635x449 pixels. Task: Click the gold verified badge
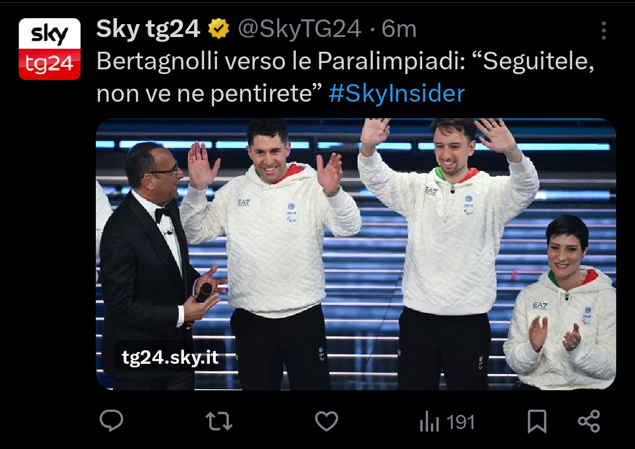tap(219, 29)
